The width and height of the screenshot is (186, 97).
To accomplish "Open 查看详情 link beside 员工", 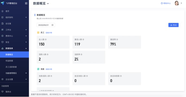I will point(49,33).
